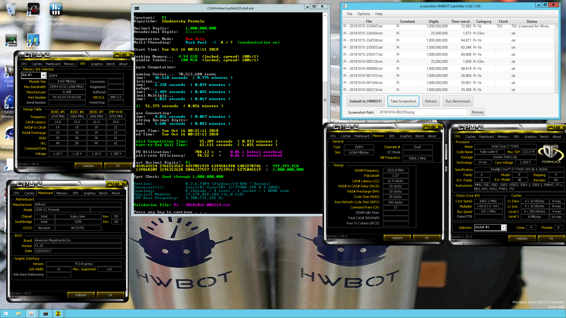Open the Help menu in HWBOT Submitter
This screenshot has width=566, height=318.
click(x=379, y=14)
